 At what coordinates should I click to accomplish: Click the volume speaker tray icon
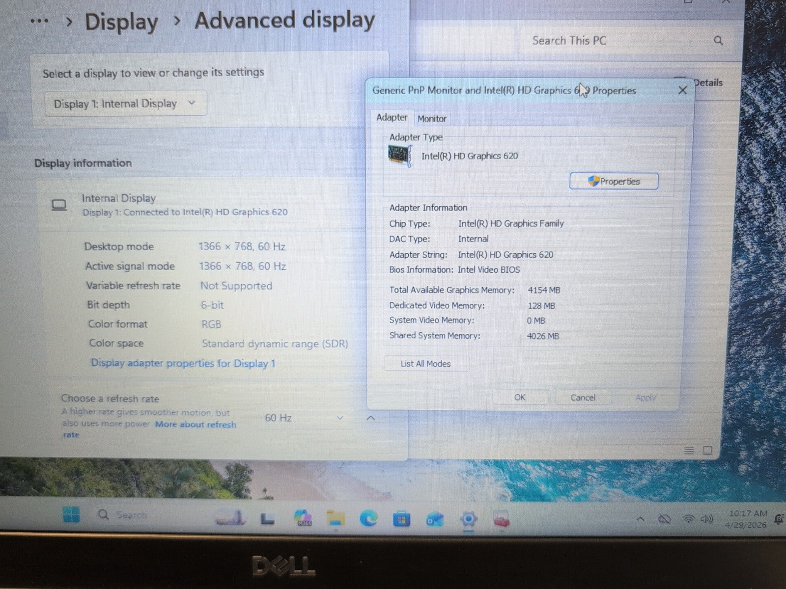point(706,519)
